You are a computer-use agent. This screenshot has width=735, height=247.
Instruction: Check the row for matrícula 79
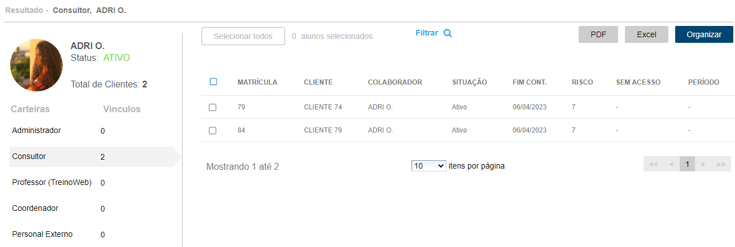(x=213, y=107)
